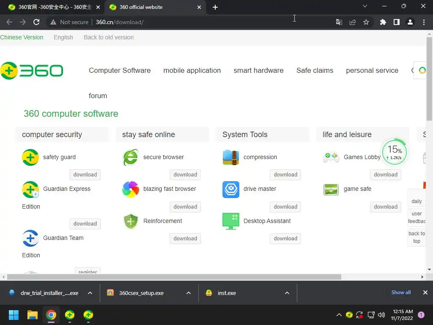Open the forum menu item
Screen dimensions: 433x325
[x=98, y=96]
